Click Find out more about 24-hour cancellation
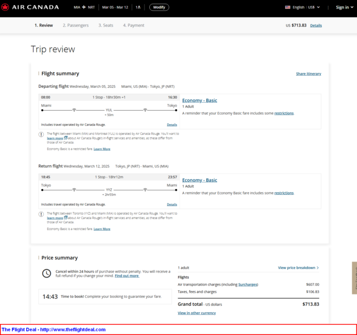 click(x=127, y=276)
